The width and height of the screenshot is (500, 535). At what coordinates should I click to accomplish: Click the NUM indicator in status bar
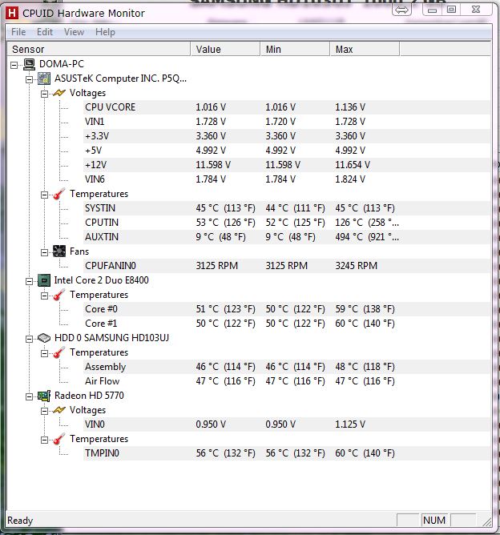click(x=434, y=521)
